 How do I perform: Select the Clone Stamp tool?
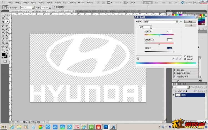click(3, 29)
